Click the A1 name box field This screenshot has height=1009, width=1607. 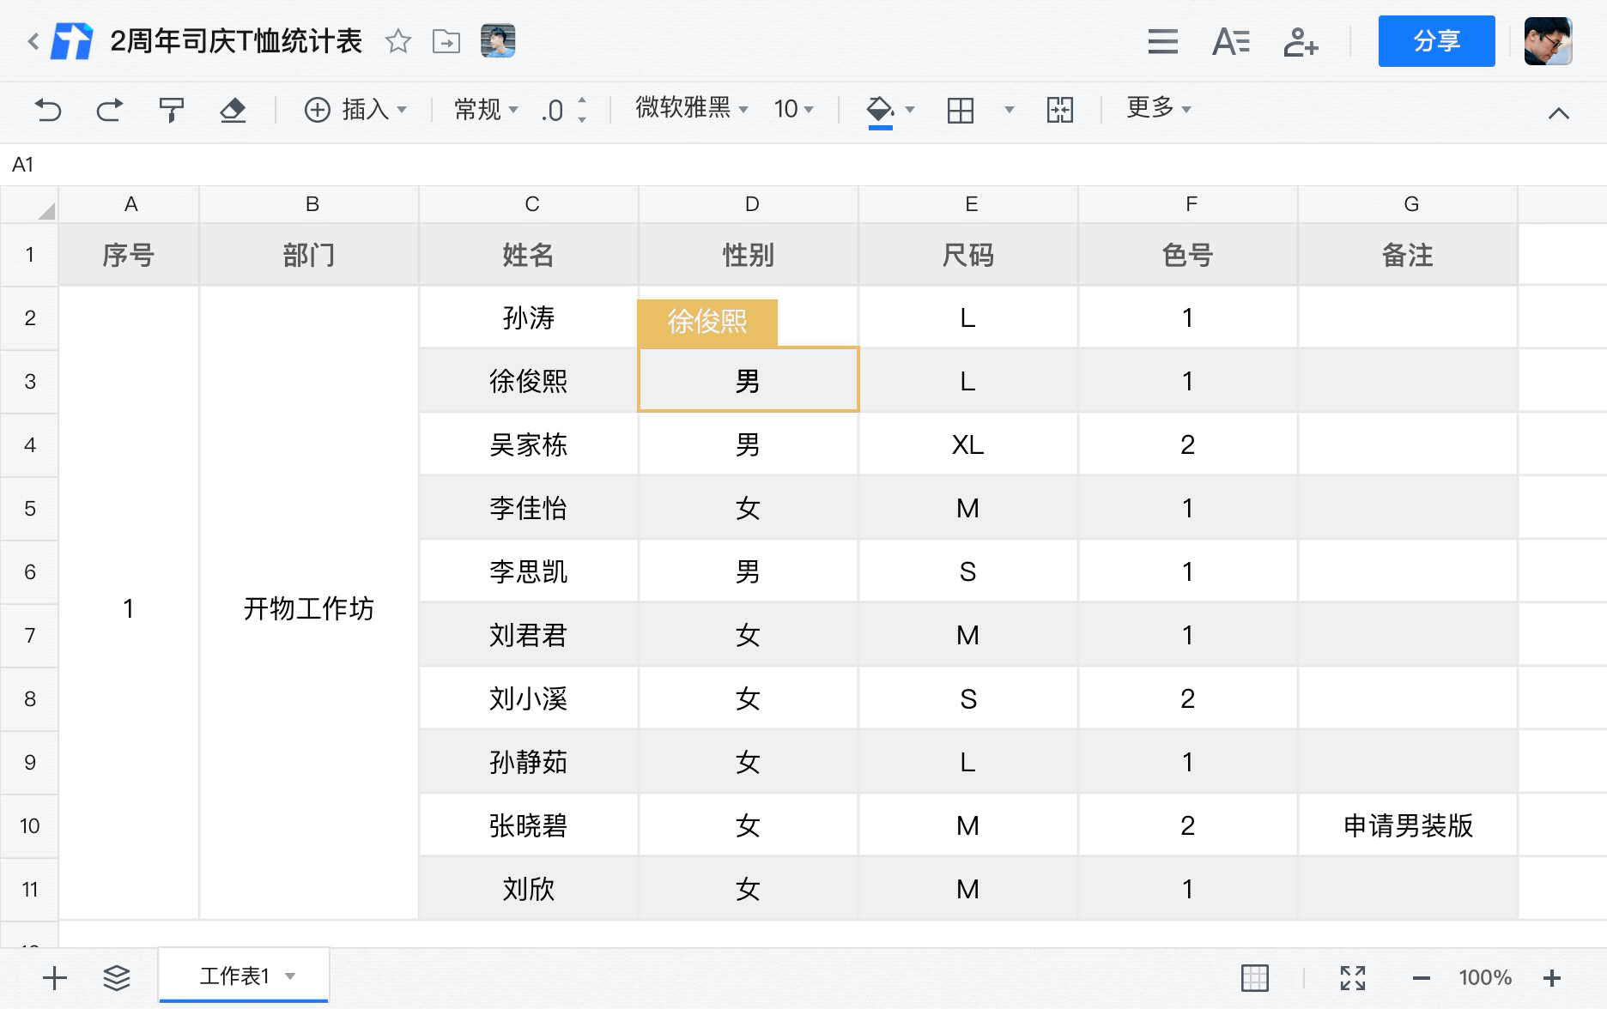[x=21, y=164]
